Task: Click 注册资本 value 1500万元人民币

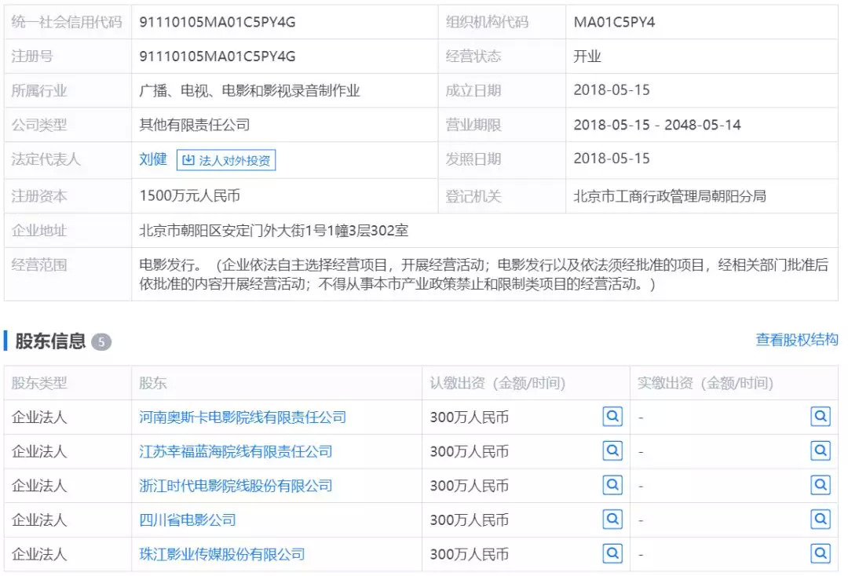Action: [189, 195]
